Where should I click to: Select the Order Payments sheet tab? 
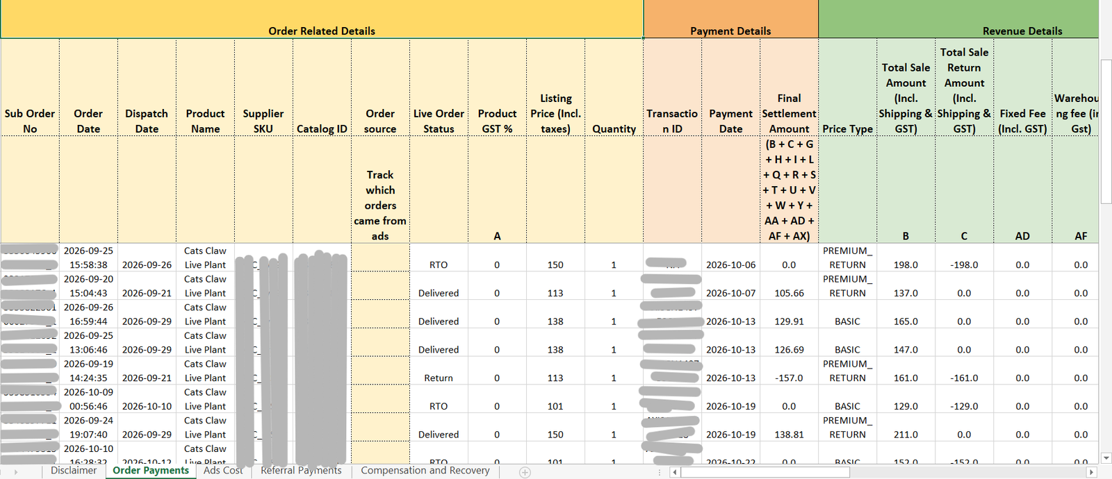click(x=151, y=471)
